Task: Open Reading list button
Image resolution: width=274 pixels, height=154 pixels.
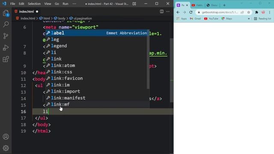Action: point(262,18)
